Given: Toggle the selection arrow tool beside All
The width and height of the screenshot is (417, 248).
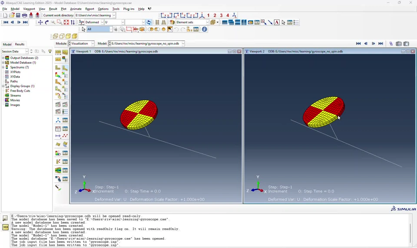Looking at the screenshot, I should coord(83,29).
